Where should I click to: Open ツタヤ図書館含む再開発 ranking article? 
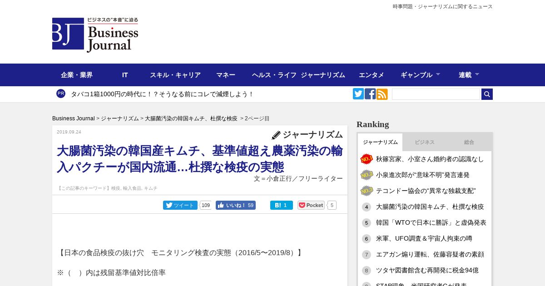point(427,271)
